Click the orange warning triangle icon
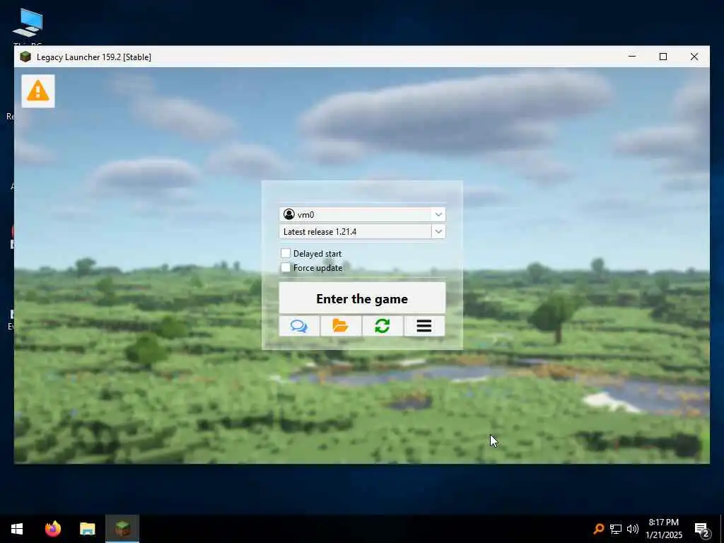The width and height of the screenshot is (724, 543). pos(38,91)
